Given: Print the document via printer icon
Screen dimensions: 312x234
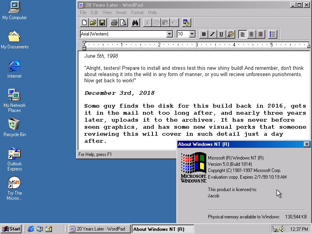Looking at the screenshot, I should (114, 23).
